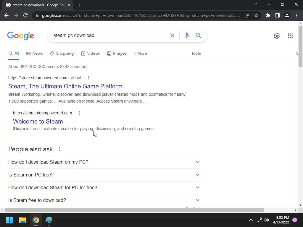Expand 'Is Steam free to download?'
The width and height of the screenshot is (303, 227).
point(104,200)
